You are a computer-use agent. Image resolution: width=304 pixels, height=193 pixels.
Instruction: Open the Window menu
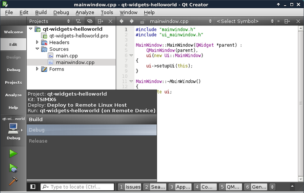click(128, 13)
